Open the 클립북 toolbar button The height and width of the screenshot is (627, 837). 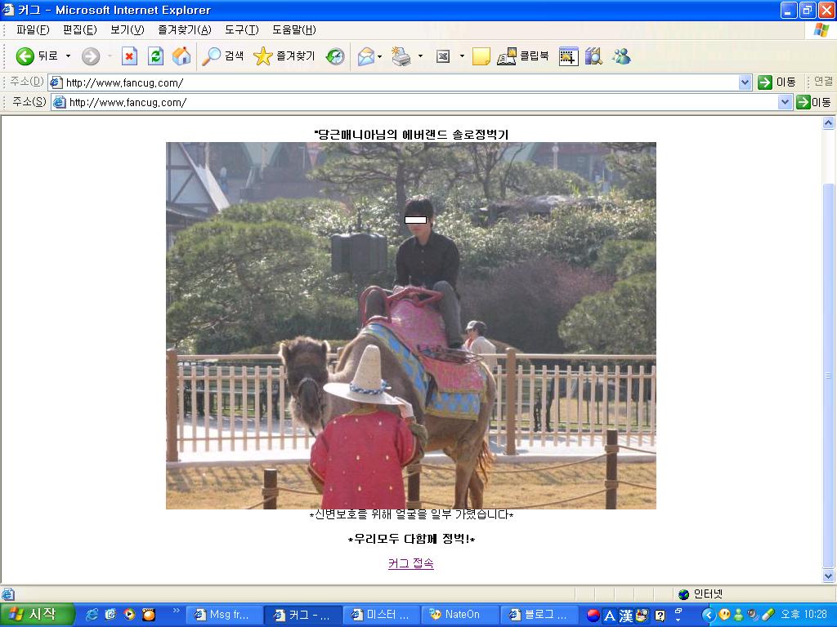pyautogui.click(x=523, y=56)
